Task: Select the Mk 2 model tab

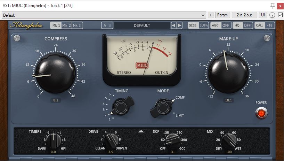Action: coord(66,25)
